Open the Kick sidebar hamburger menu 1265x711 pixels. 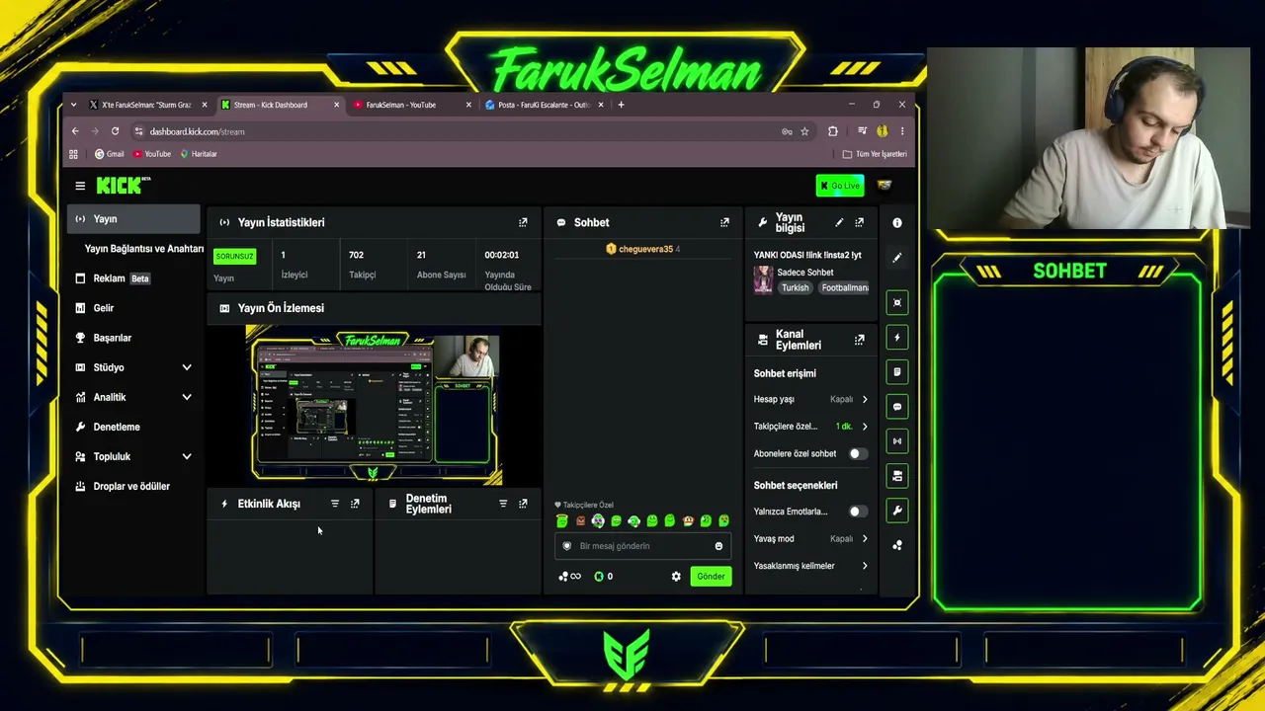pyautogui.click(x=80, y=186)
